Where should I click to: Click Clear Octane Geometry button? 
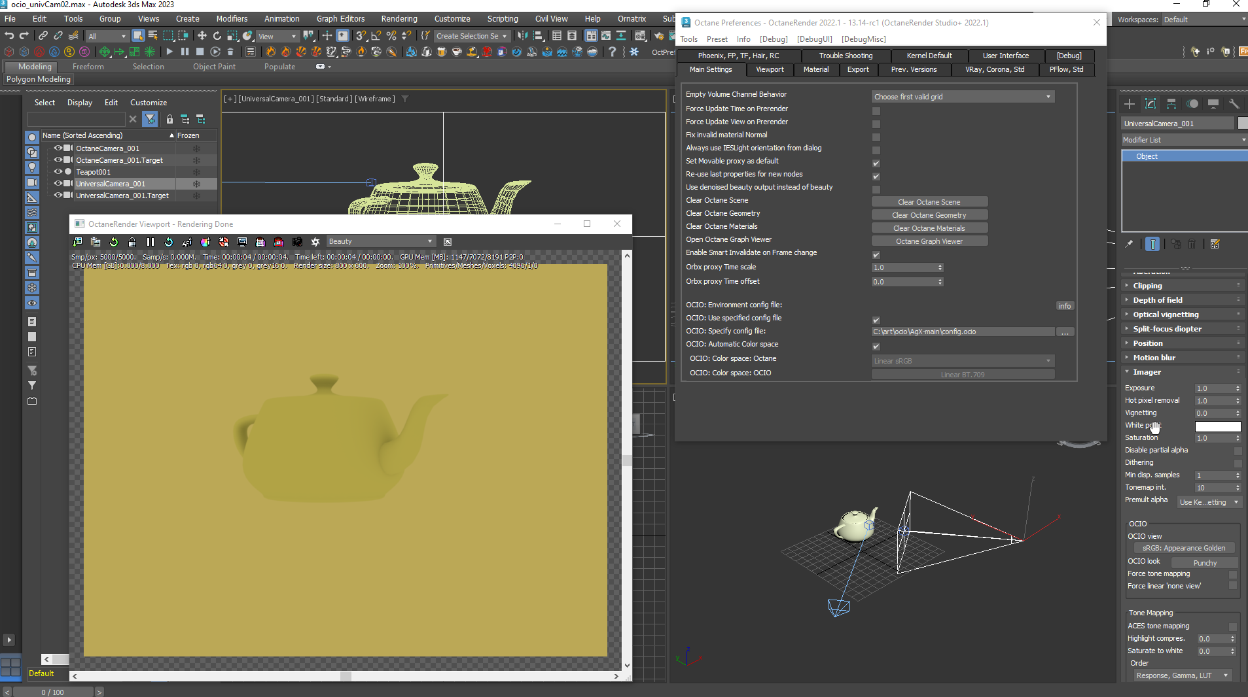(929, 215)
